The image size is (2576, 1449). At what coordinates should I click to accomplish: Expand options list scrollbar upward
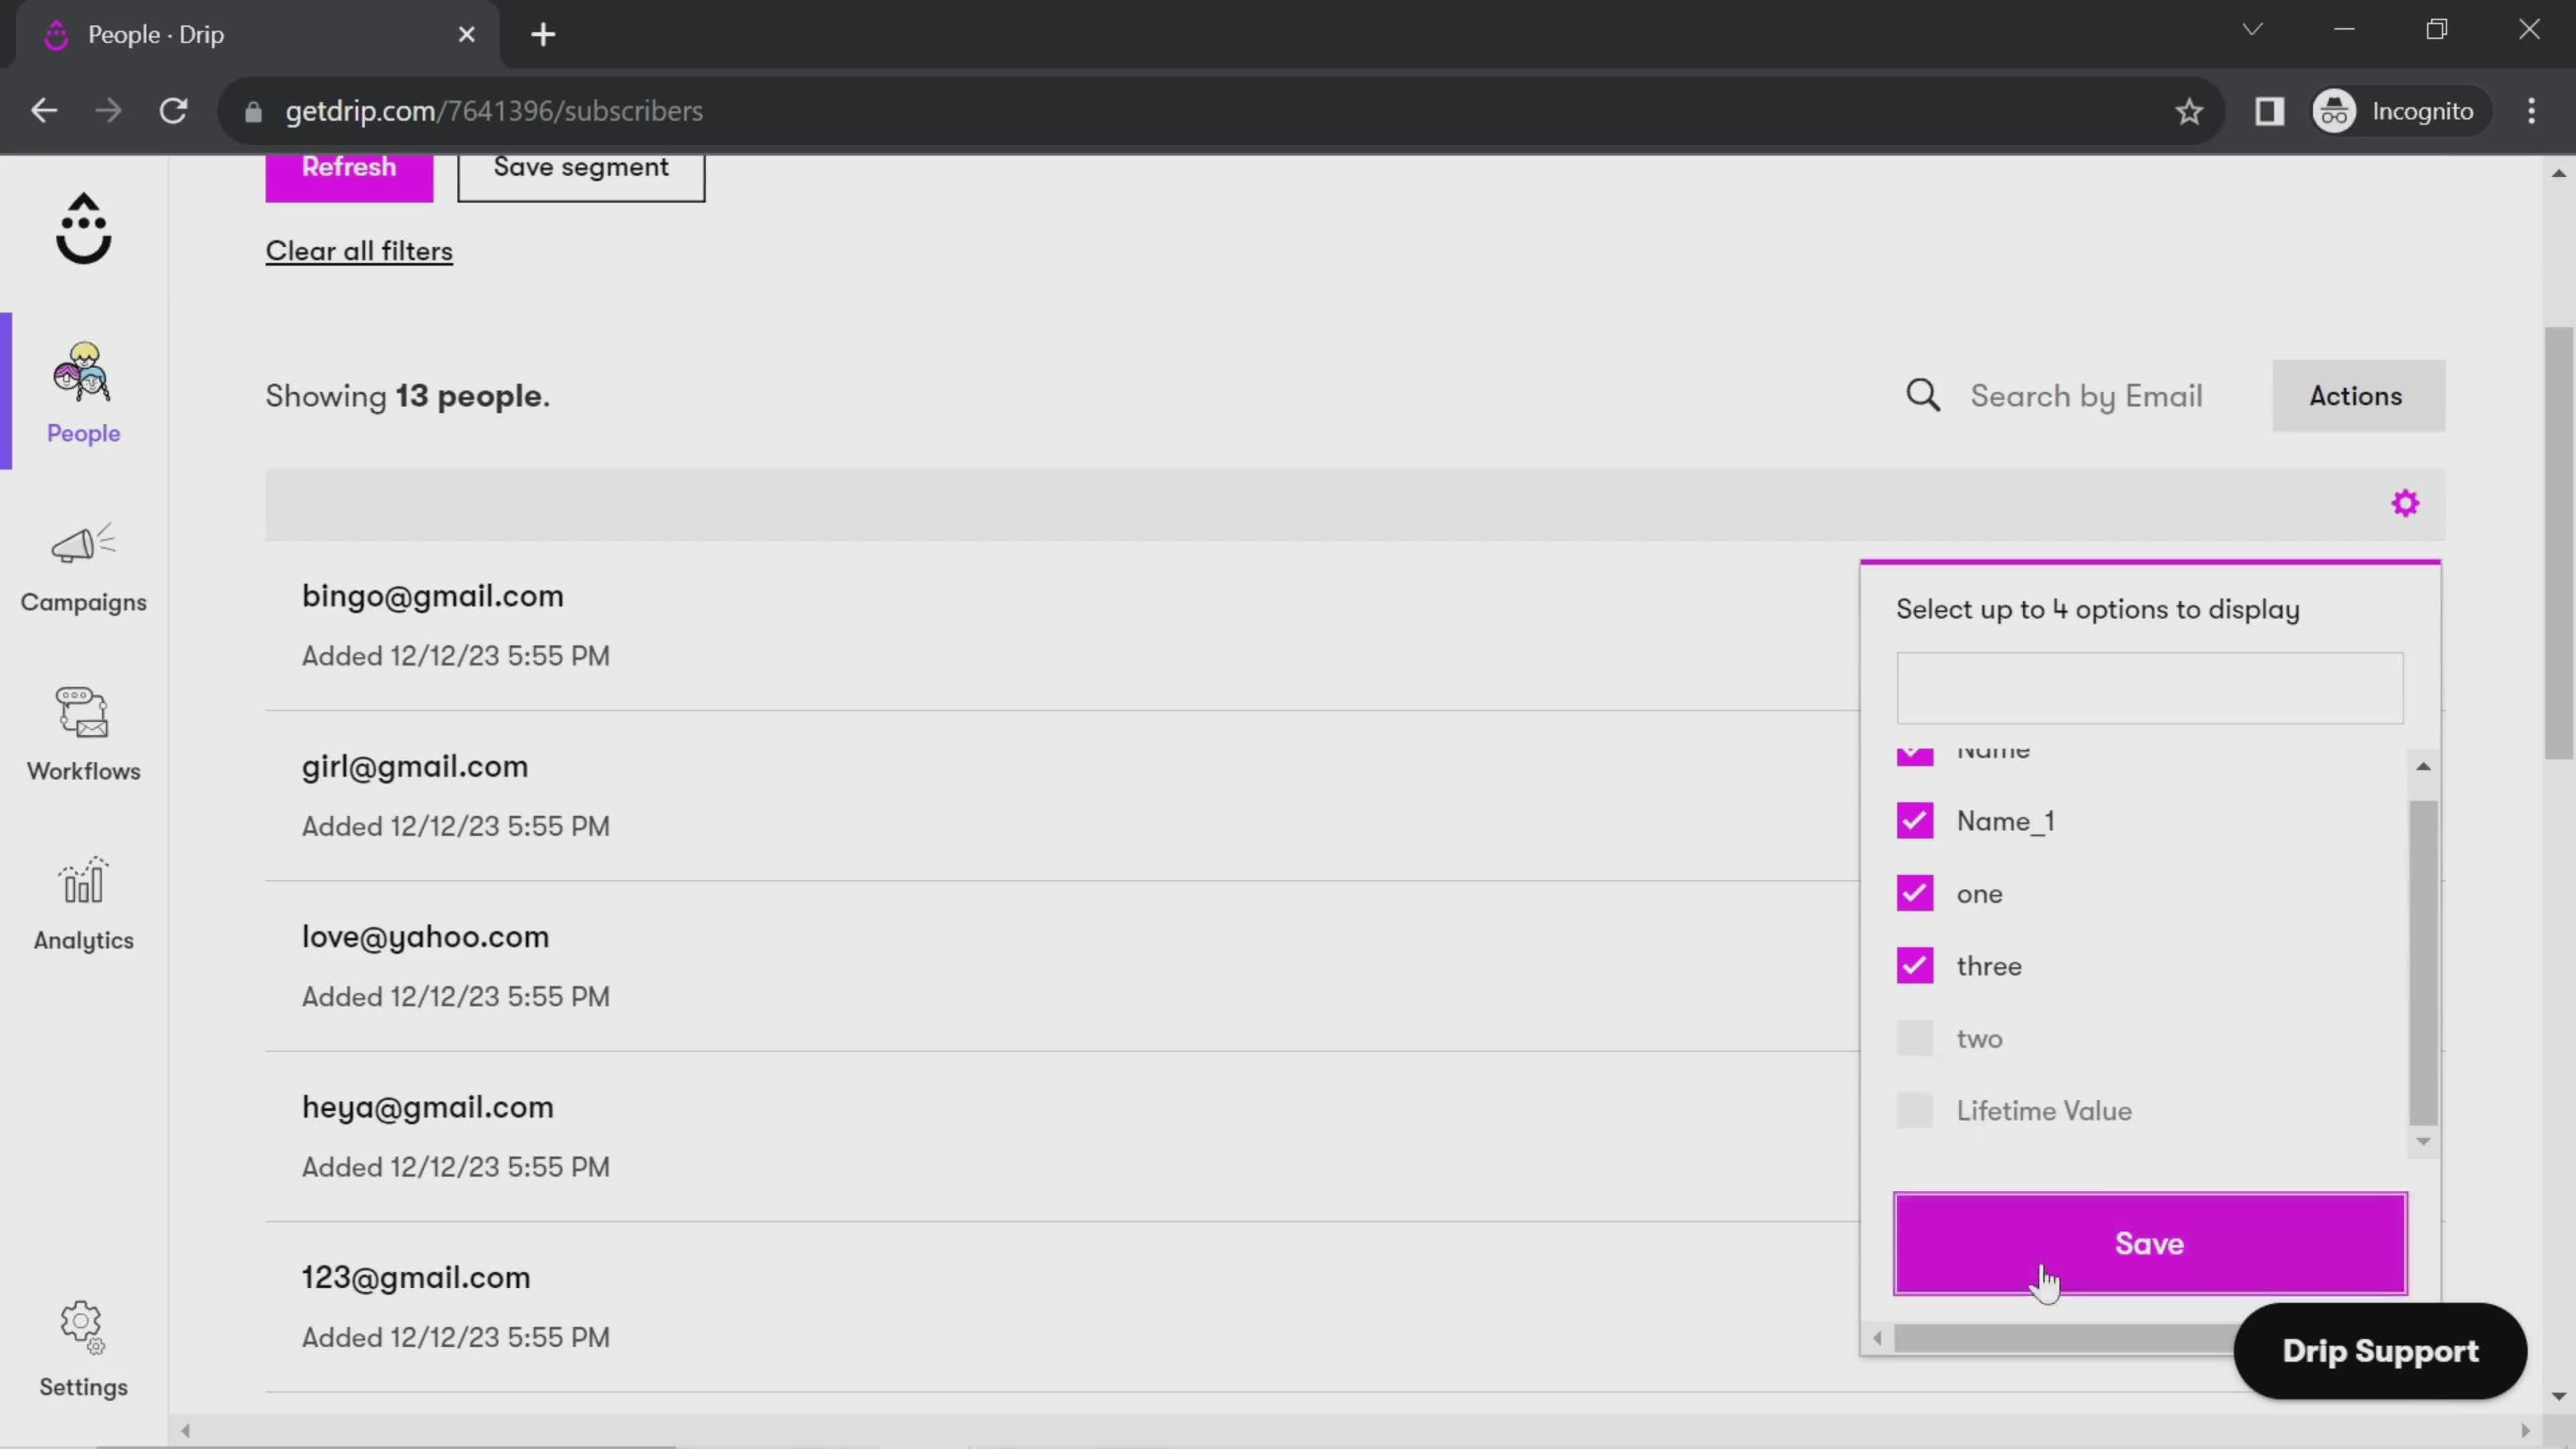(2427, 764)
